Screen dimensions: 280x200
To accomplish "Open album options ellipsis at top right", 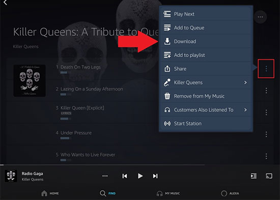I will [260, 17].
